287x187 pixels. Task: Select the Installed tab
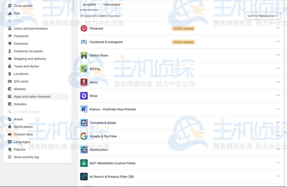pyautogui.click(x=89, y=4)
